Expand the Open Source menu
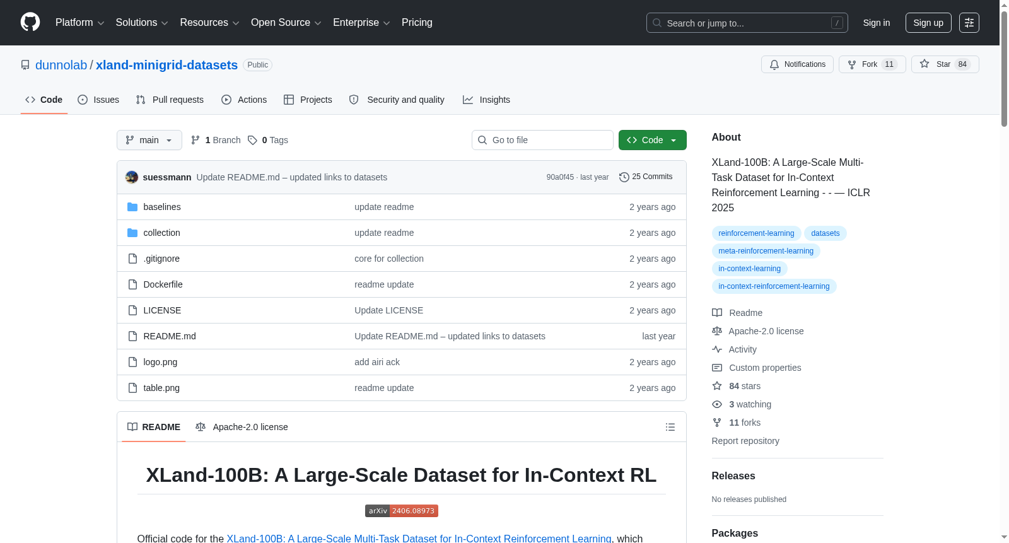 pyautogui.click(x=286, y=23)
